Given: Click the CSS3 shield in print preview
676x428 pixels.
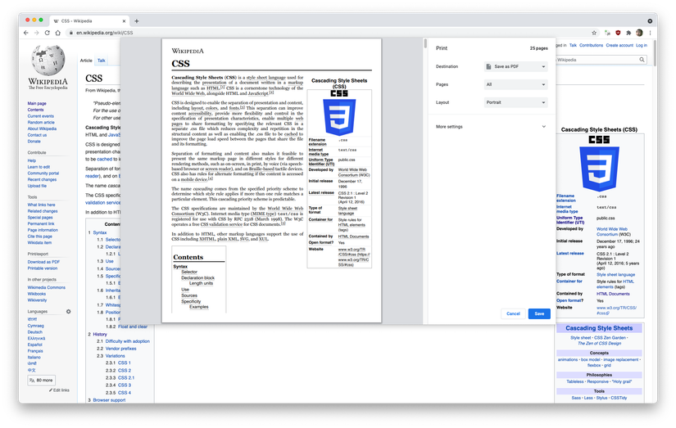Looking at the screenshot, I should pyautogui.click(x=339, y=117).
